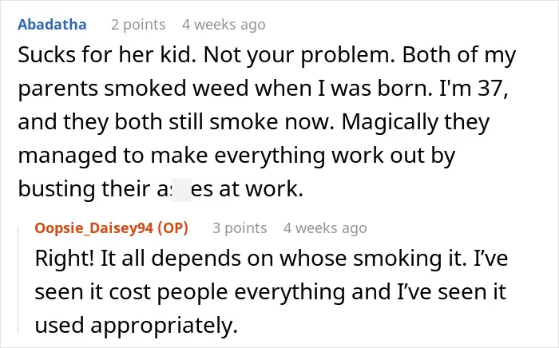Click "Right!" at start of OP reply
Viewport: 559px width, 348px height.
click(65, 259)
